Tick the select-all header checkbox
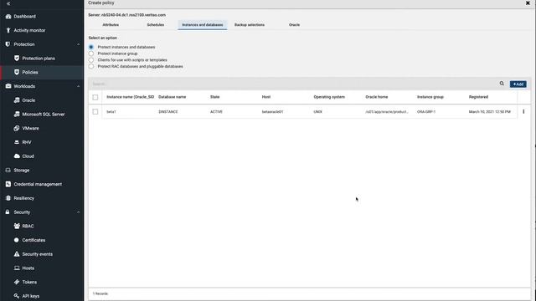The image size is (536, 301). click(x=95, y=97)
